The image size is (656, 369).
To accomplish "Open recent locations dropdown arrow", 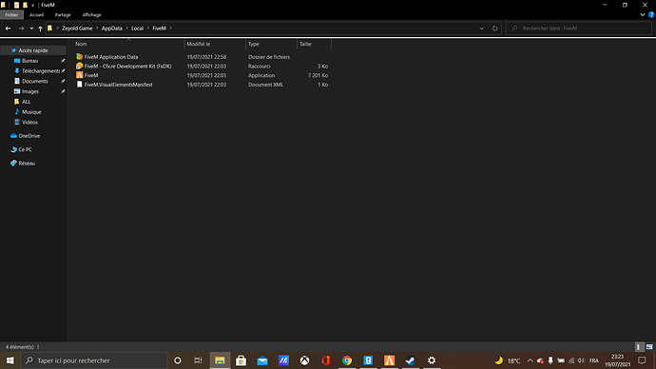I will tap(31, 29).
